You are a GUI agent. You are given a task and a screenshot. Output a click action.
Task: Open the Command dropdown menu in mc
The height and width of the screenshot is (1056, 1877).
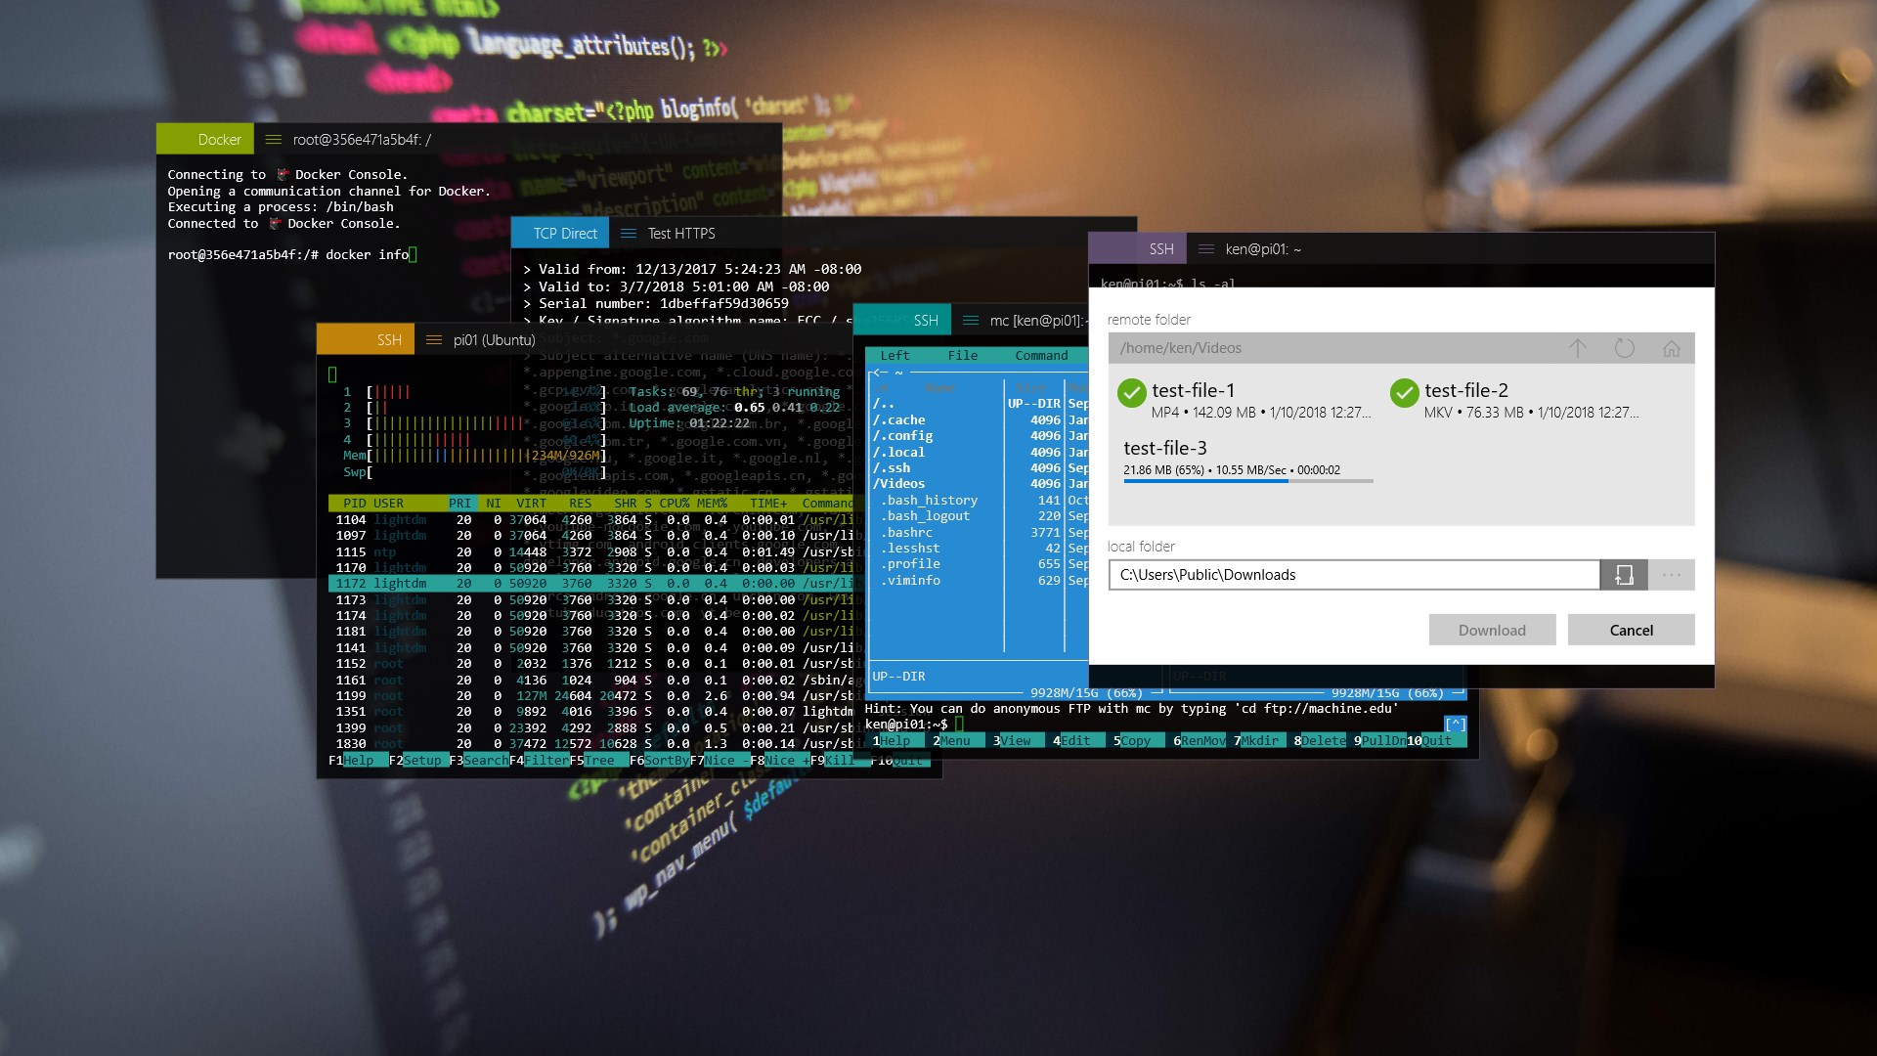pyautogui.click(x=1040, y=356)
